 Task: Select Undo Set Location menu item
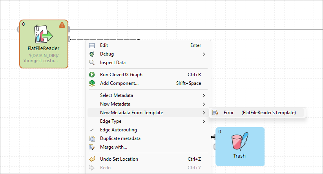[x=119, y=159]
